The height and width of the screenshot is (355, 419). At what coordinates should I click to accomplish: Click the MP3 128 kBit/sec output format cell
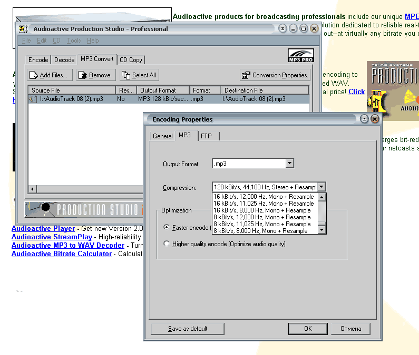pyautogui.click(x=163, y=99)
